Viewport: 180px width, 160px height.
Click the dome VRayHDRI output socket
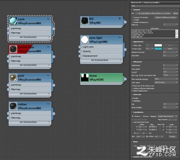(125, 79)
